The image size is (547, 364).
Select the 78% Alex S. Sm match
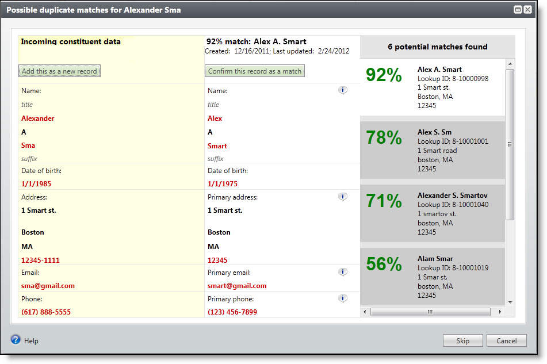pyautogui.click(x=431, y=150)
